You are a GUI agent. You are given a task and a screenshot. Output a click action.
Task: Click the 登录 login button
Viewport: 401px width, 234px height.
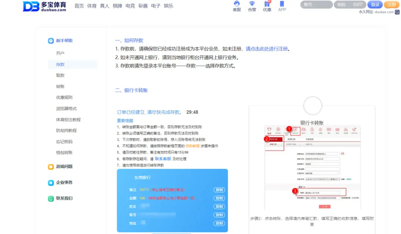coord(375,4)
